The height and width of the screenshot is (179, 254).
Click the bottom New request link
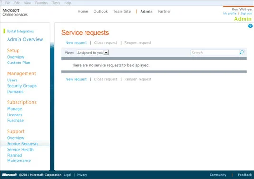[76, 79]
